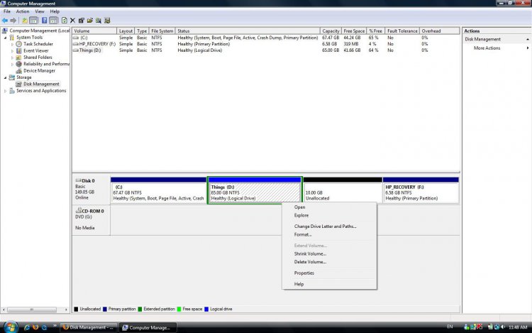Click the Refresh toolbar icon
Image resolution: width=532 pixels, height=333 pixels.
click(x=65, y=21)
